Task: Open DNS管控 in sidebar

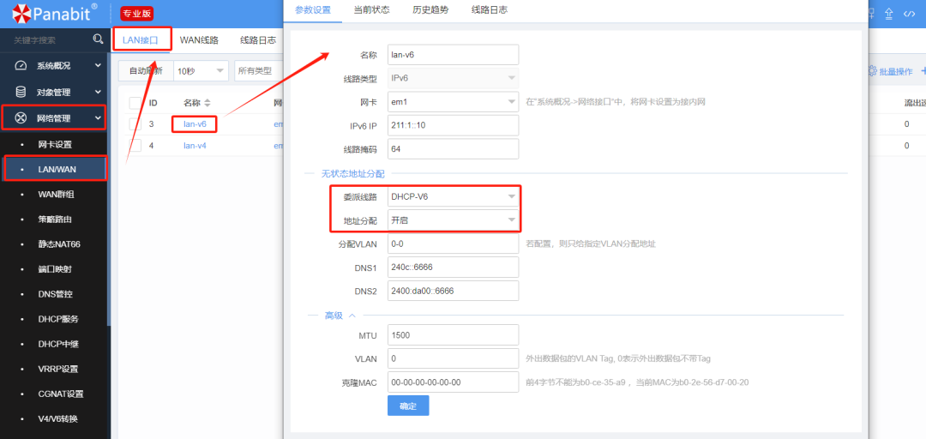Action: pos(56,293)
